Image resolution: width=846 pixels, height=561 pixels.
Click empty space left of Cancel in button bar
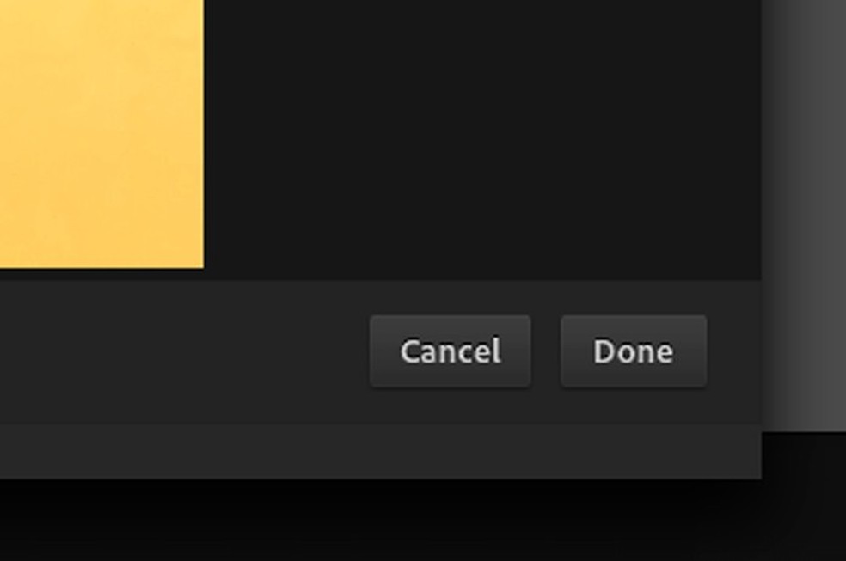[x=183, y=351]
